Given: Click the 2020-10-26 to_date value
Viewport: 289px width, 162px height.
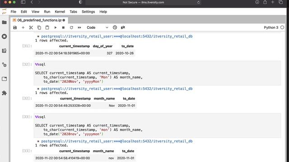Looking at the screenshot, I should coord(125,53).
